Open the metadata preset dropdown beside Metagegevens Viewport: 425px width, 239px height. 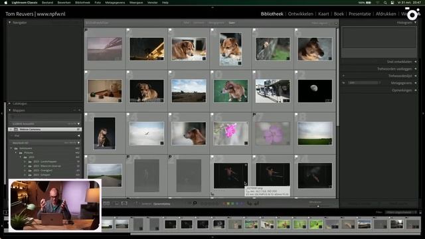pyautogui.click(x=364, y=82)
